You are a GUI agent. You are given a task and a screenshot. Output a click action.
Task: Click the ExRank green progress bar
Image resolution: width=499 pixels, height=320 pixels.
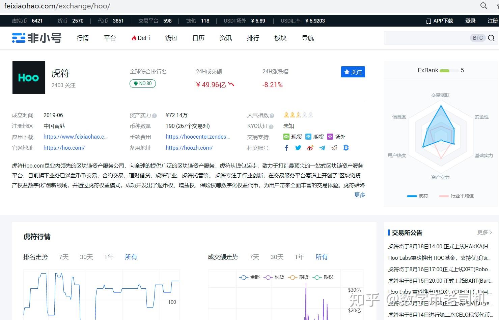coord(449,71)
